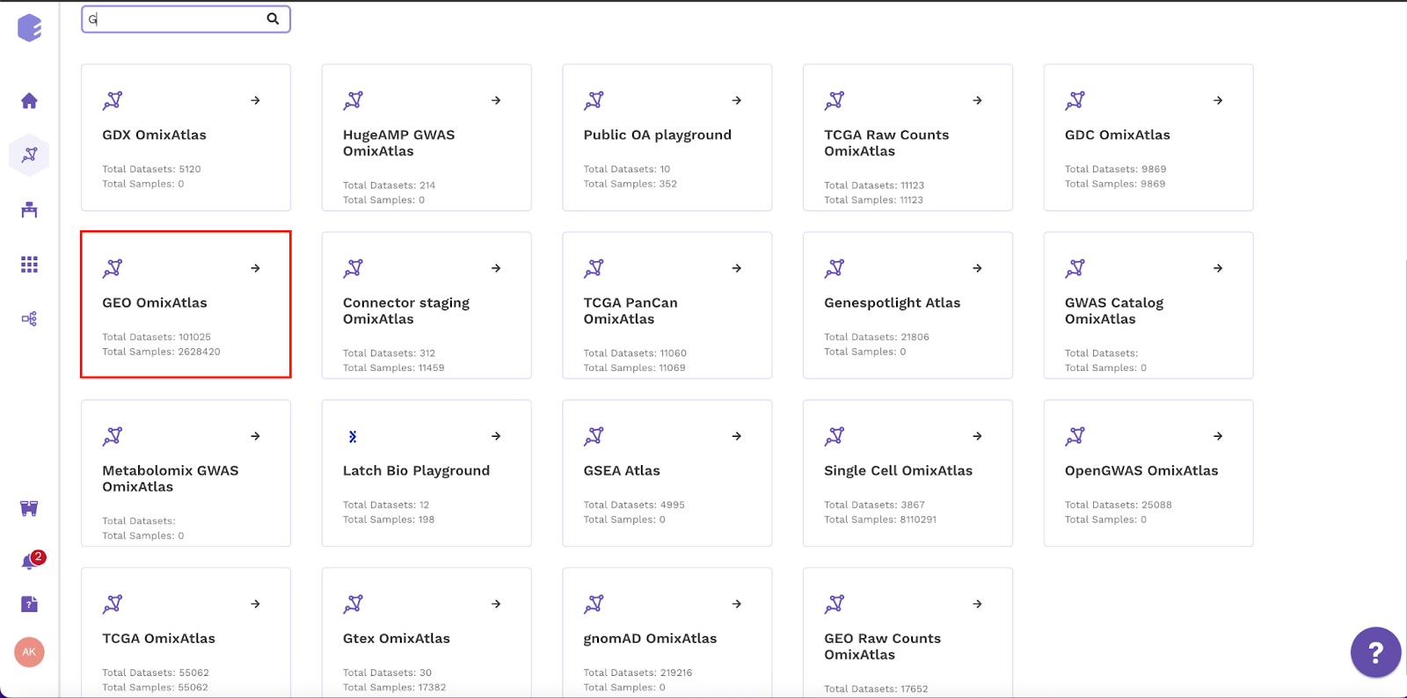Click 'Total Datasets: 219216' text
Screen dimensions: 1407x698
pos(638,673)
